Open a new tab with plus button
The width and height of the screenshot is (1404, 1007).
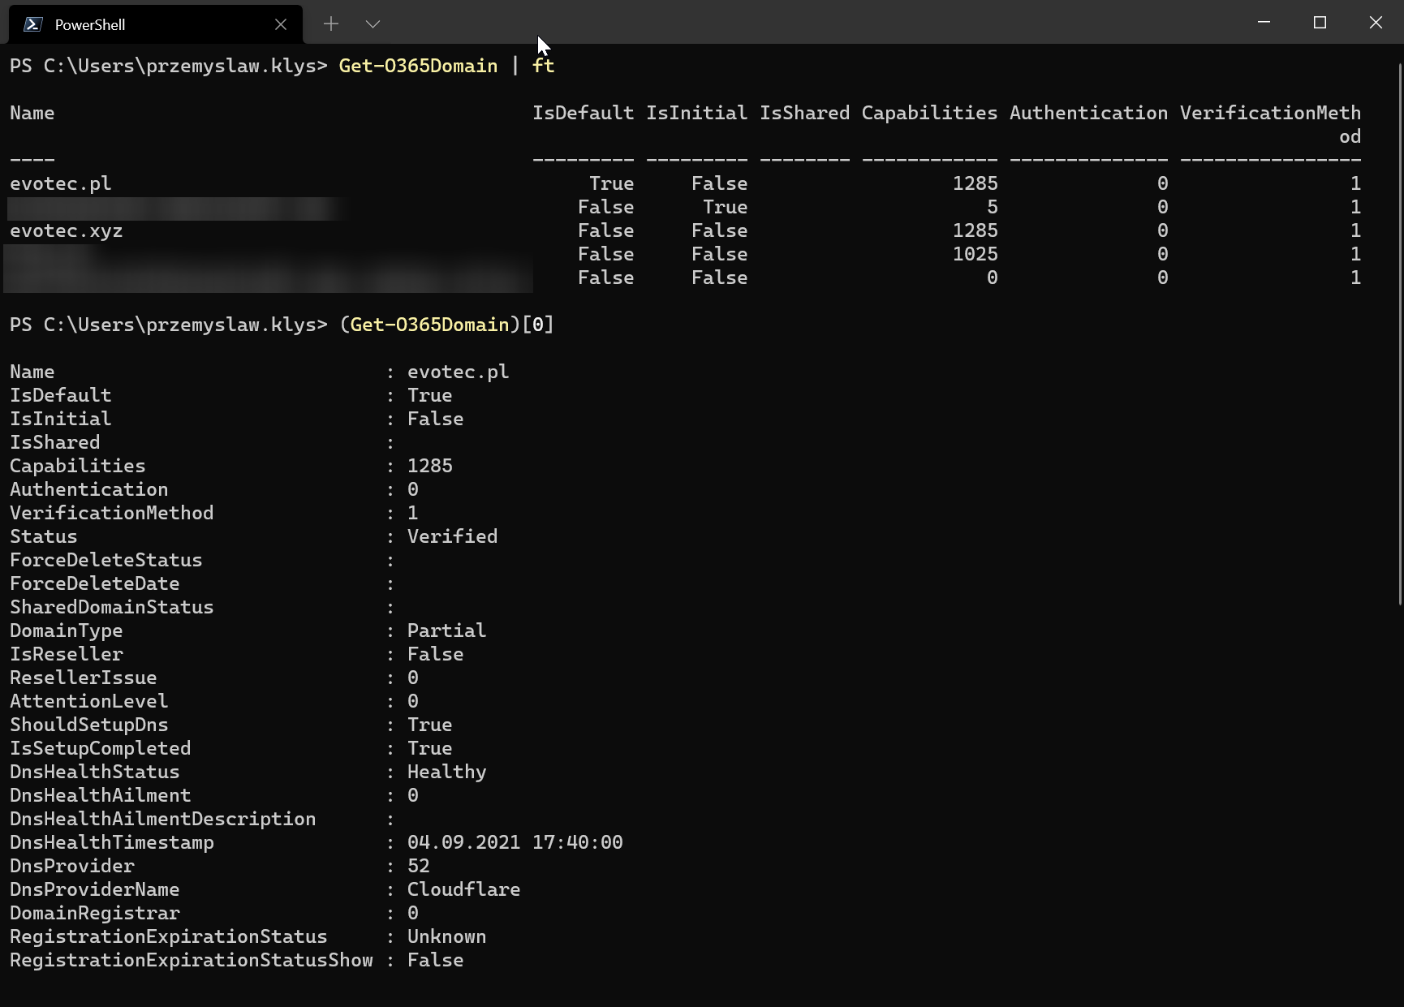[331, 24]
